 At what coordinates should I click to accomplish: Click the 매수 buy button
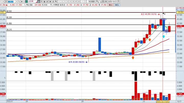111,5
